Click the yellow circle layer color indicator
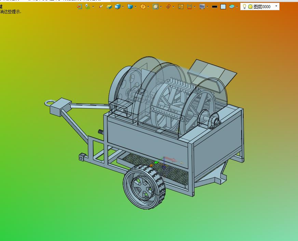This screenshot has height=241, width=298. pos(250,7)
